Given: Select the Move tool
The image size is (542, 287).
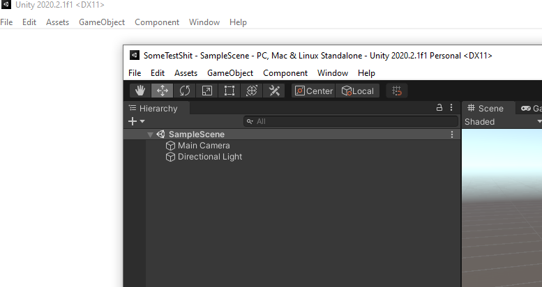Looking at the screenshot, I should (x=163, y=91).
